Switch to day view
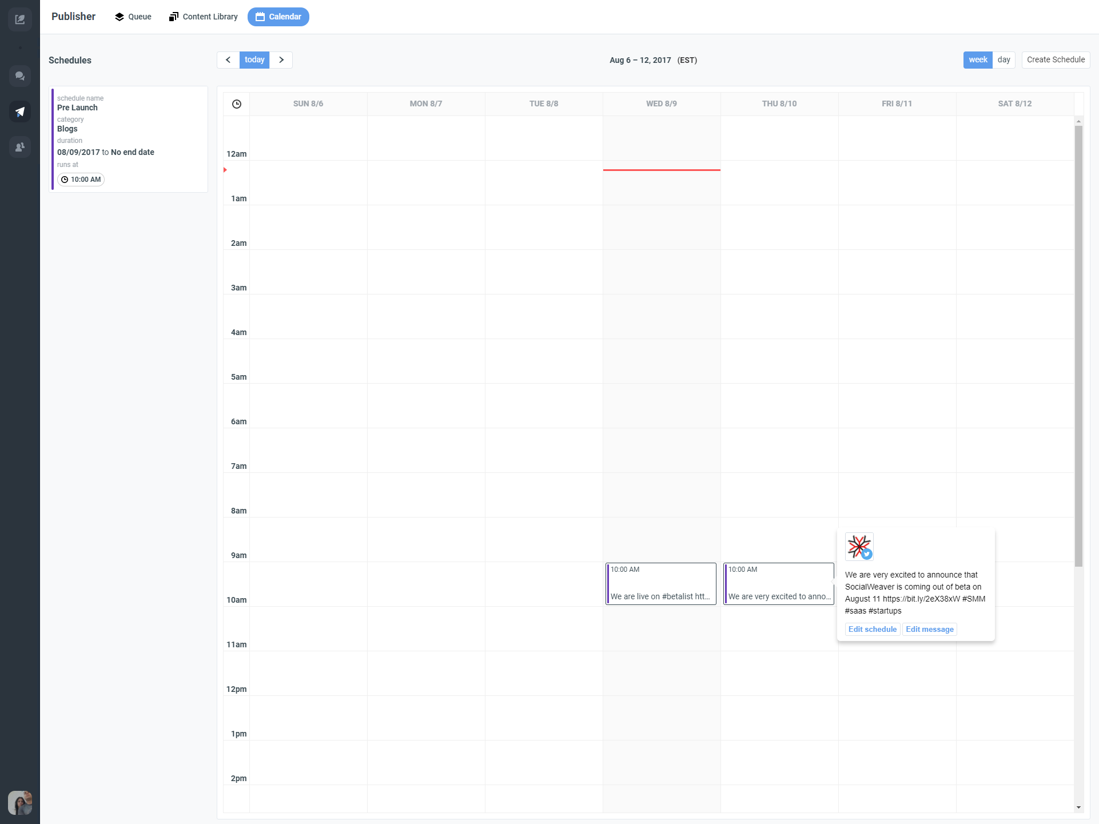This screenshot has width=1099, height=824. 1004,60
